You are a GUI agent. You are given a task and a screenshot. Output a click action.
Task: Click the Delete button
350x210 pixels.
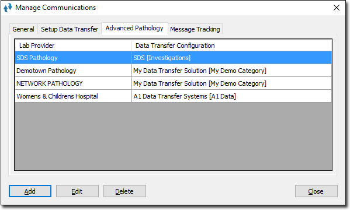(x=124, y=191)
